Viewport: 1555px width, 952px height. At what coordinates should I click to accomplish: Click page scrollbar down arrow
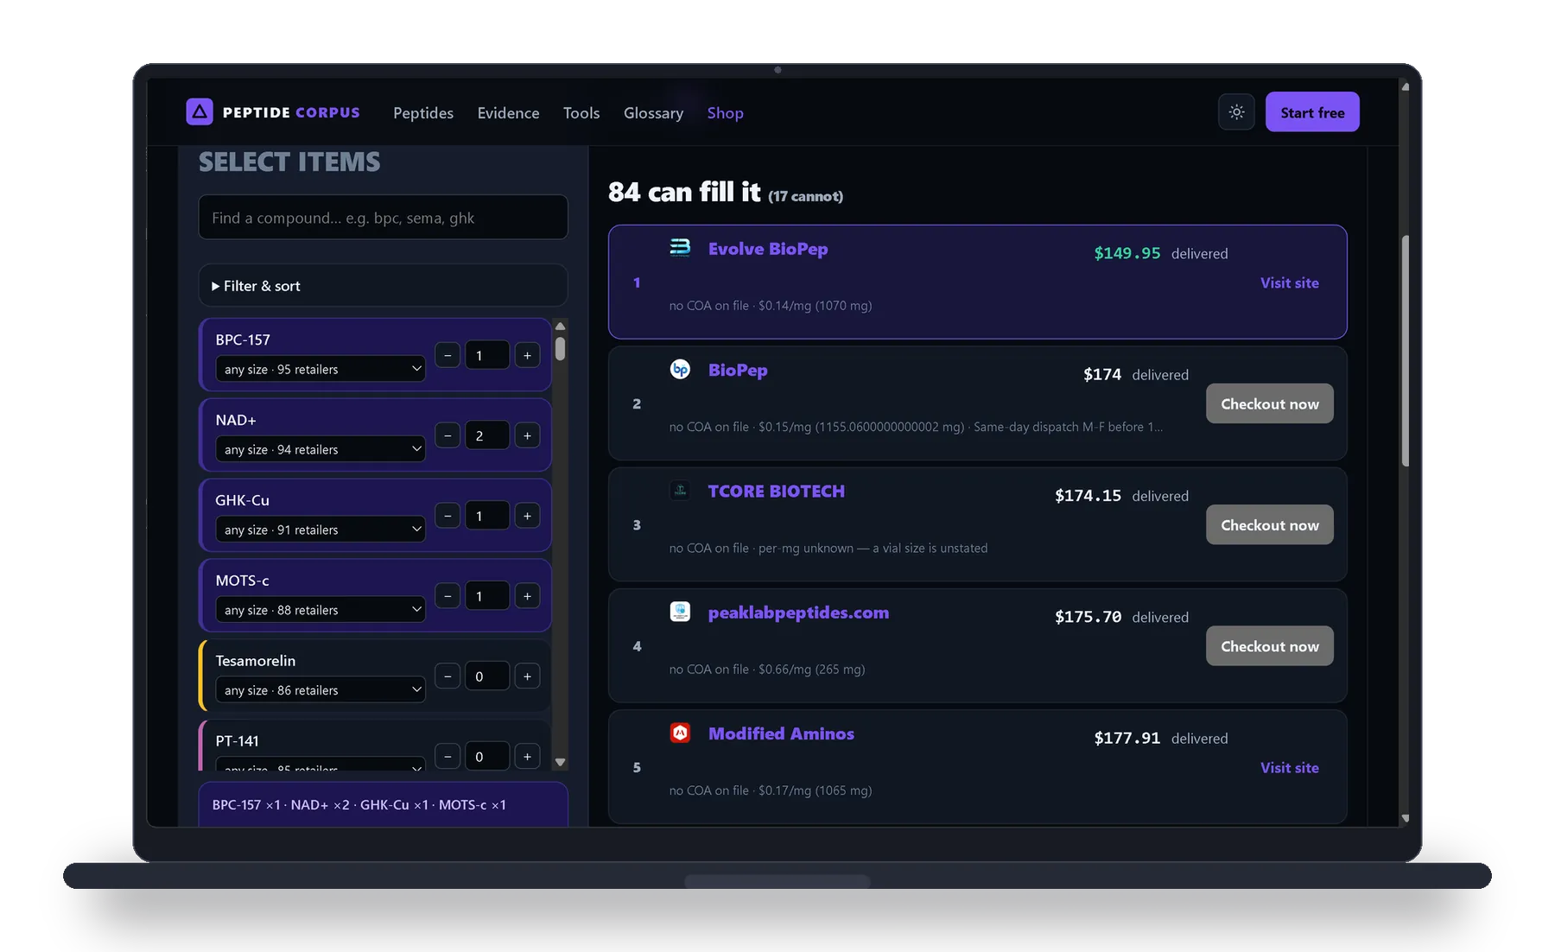point(1406,818)
